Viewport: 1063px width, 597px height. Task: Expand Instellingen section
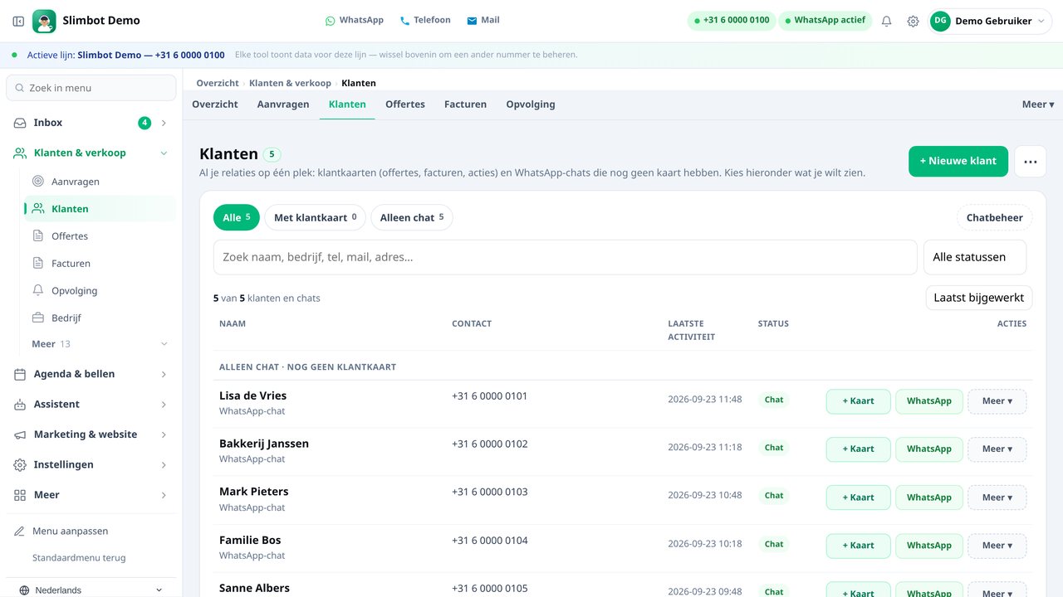pyautogui.click(x=164, y=465)
